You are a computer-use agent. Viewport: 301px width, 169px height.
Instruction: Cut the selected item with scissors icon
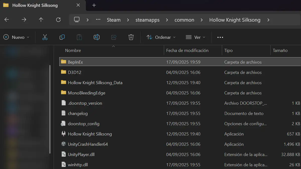[45, 37]
